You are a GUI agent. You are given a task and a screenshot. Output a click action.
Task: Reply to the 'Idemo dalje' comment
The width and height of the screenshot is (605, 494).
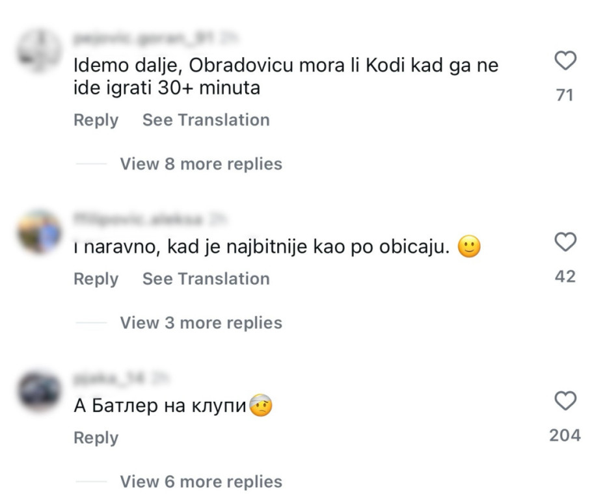pos(96,120)
